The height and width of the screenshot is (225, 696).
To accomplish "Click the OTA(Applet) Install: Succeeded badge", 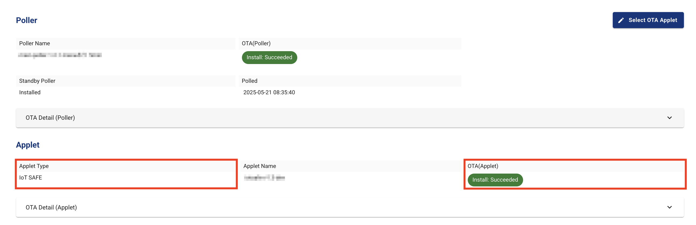I will click(x=495, y=180).
